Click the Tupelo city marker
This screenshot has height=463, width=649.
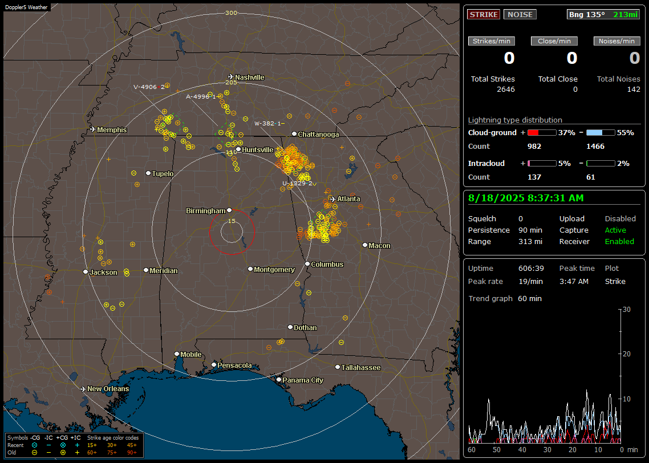tap(148, 173)
